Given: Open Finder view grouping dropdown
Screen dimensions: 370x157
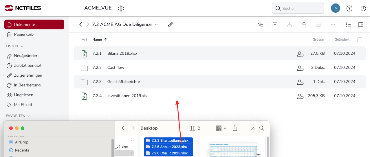Looking at the screenshot, I should coord(221,128).
